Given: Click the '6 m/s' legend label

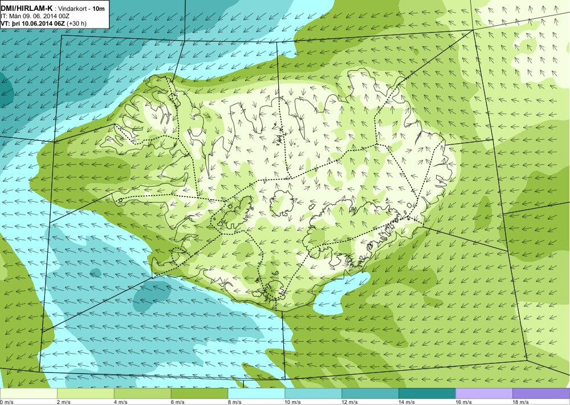Looking at the screenshot, I should pos(177,402).
